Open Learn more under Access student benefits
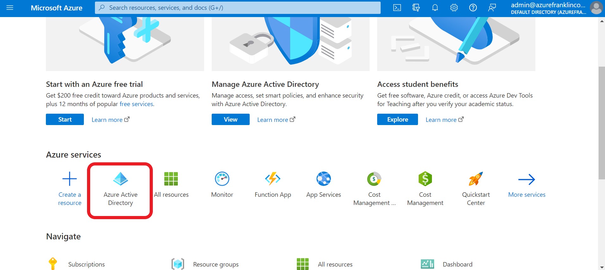The width and height of the screenshot is (605, 270). tap(445, 120)
